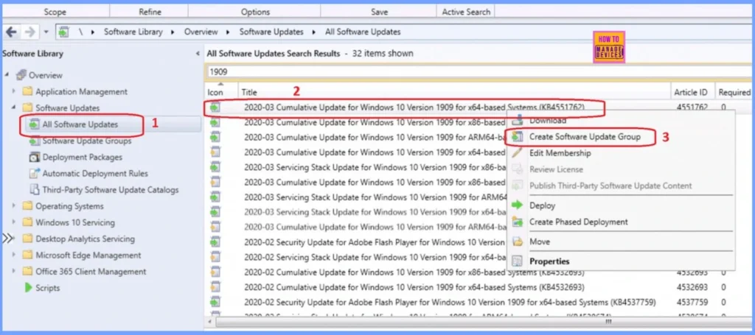Select All Software Updates node

click(80, 124)
